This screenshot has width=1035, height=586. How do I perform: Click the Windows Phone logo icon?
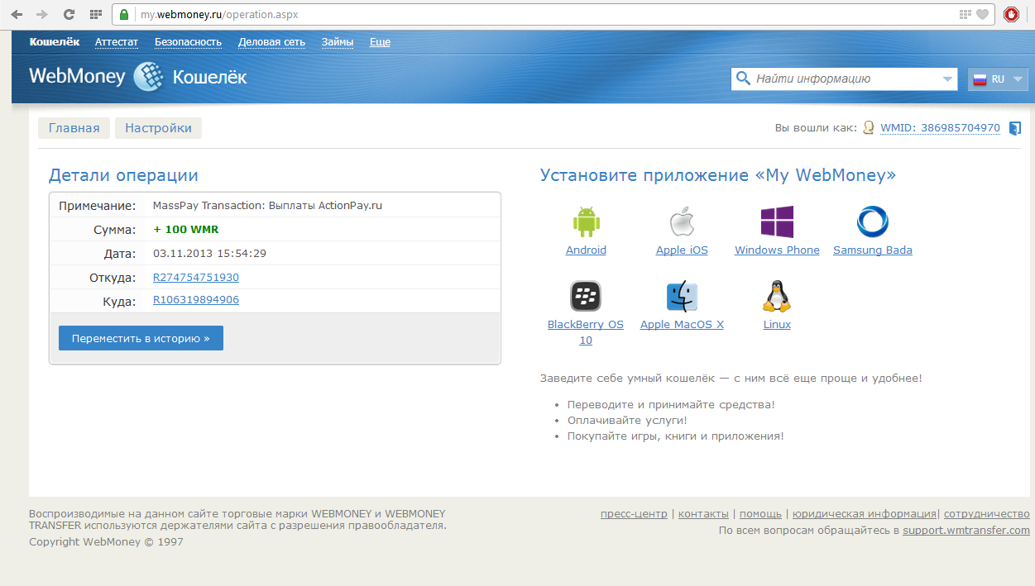tap(777, 222)
